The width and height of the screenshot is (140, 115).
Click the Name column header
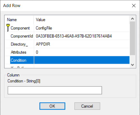click(x=19, y=20)
